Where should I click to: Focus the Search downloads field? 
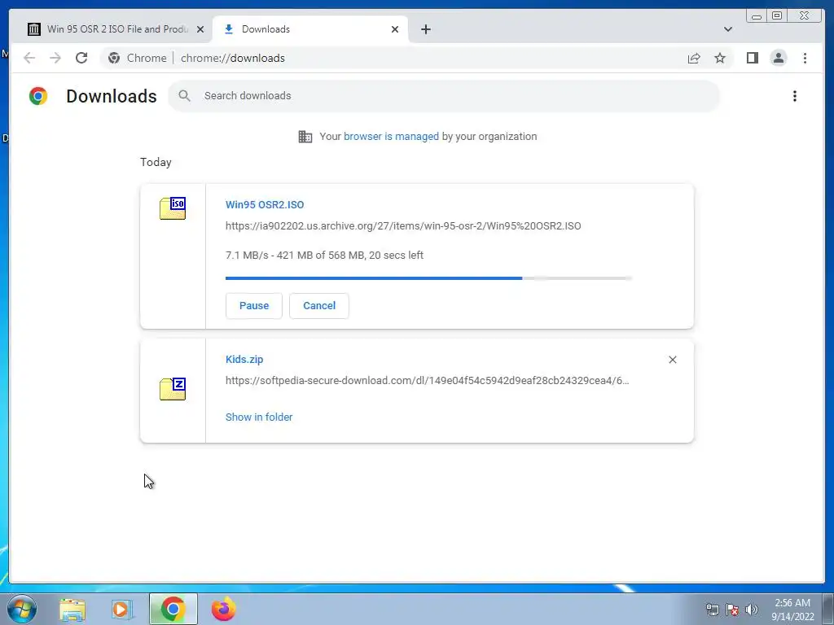pos(444,96)
